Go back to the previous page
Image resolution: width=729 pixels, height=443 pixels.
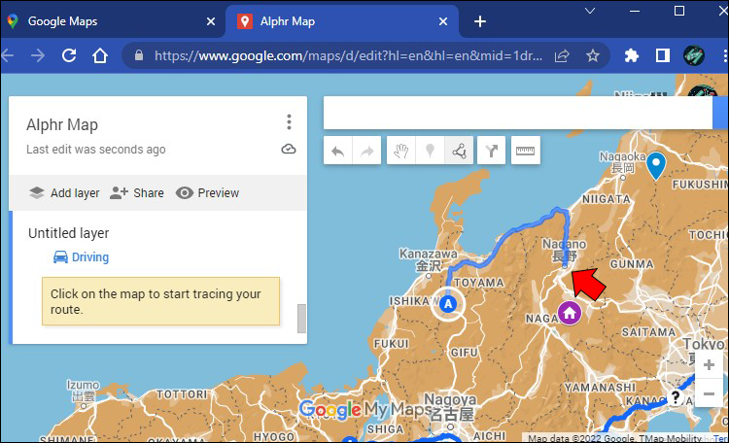pos(8,55)
